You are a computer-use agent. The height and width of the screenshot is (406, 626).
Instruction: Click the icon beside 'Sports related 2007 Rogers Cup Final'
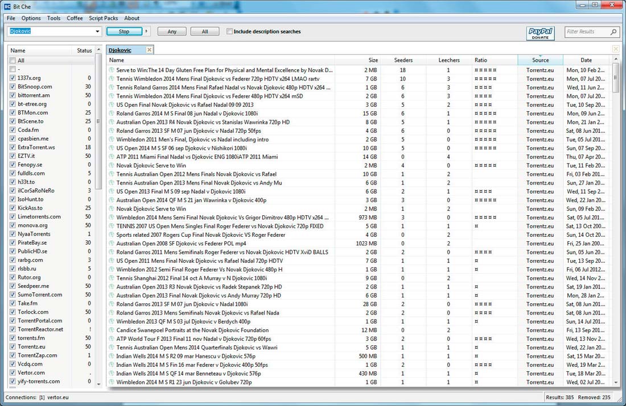coord(112,235)
